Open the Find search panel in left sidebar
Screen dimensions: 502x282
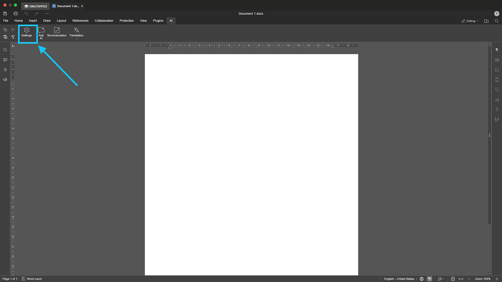(x=5, y=50)
